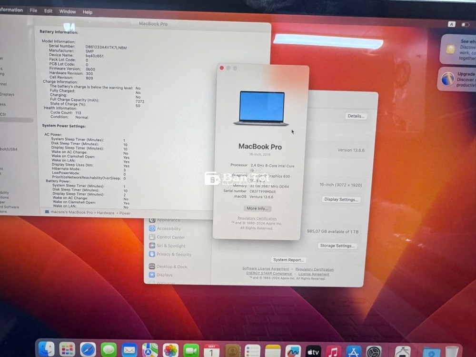This screenshot has height=357, width=476.
Task: Click the input source 'A' menu icon
Action: tap(451, 24)
